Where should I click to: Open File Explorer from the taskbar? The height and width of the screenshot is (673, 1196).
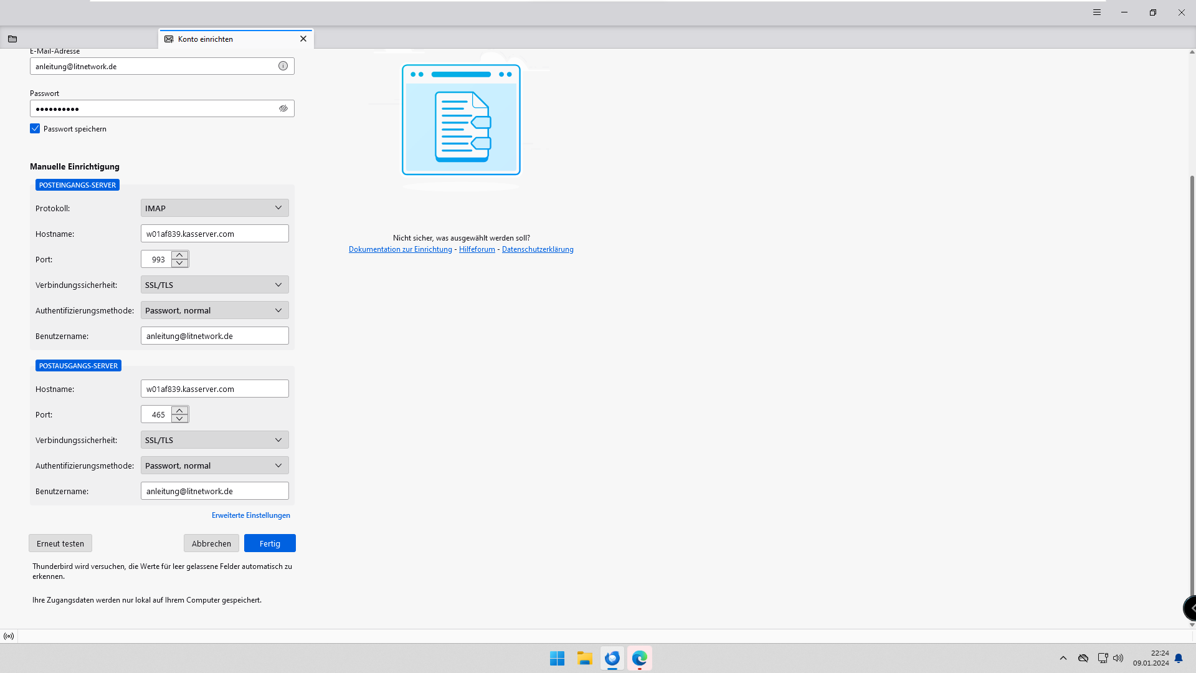tap(584, 658)
